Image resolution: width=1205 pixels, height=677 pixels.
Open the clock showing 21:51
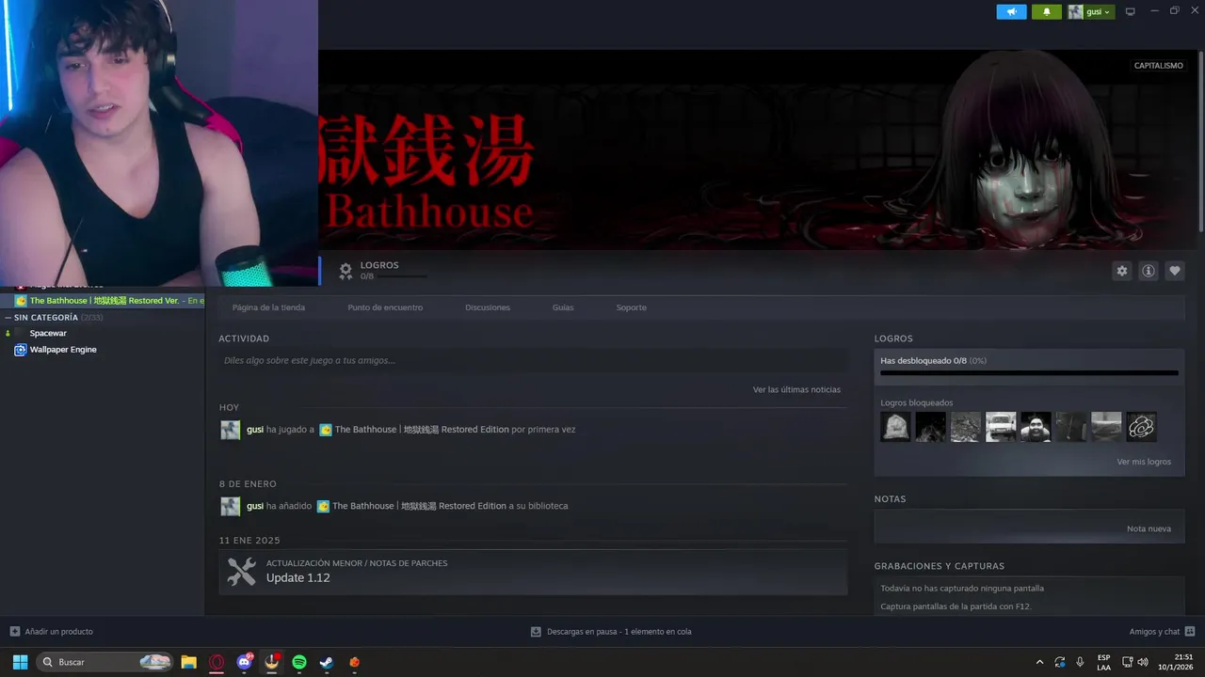pyautogui.click(x=1177, y=662)
